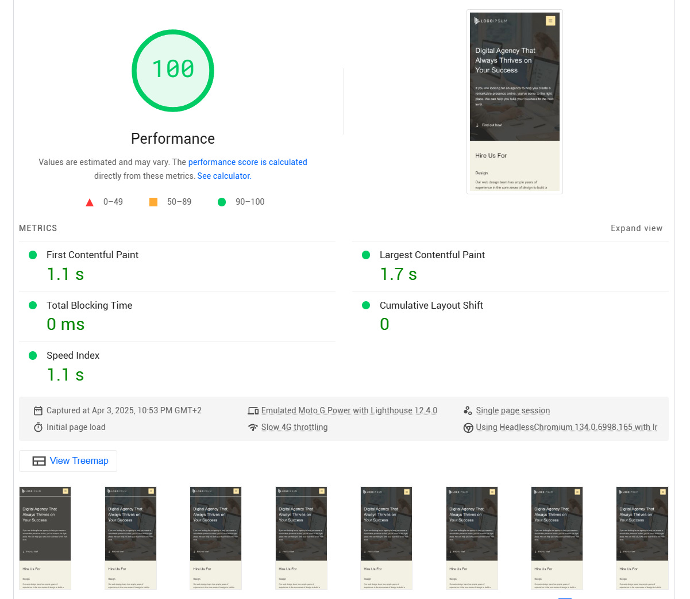Click the 'Initial page load' text
This screenshot has height=599, width=690.
pyautogui.click(x=76, y=427)
